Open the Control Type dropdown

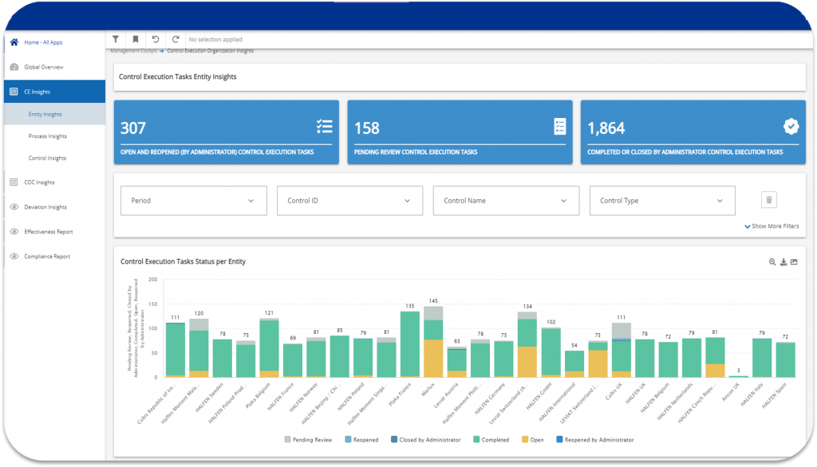coord(661,200)
